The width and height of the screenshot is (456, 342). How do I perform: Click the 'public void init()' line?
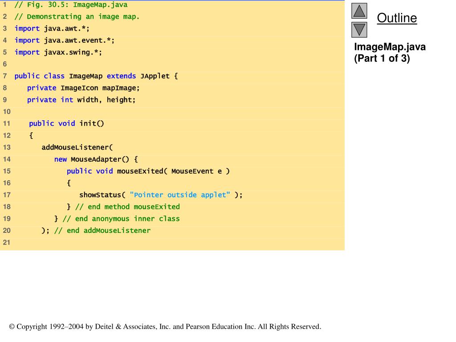(x=66, y=124)
